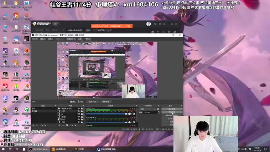Move selected source down in Sources list
Screen dimensions: 270x152
tap(75, 125)
